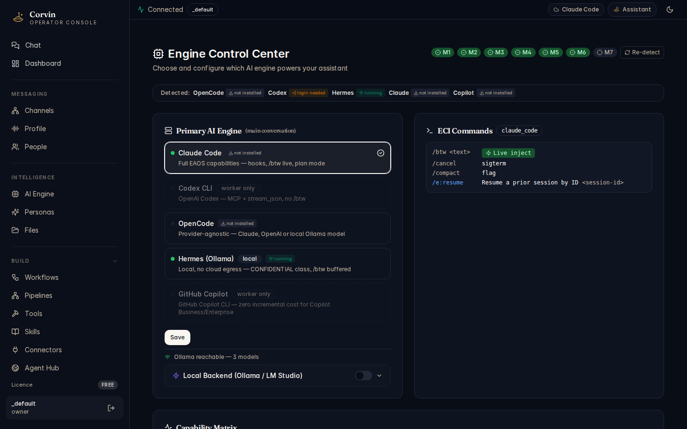Click the ECI Commands terminal icon
Image resolution: width=687 pixels, height=429 pixels.
click(x=430, y=131)
